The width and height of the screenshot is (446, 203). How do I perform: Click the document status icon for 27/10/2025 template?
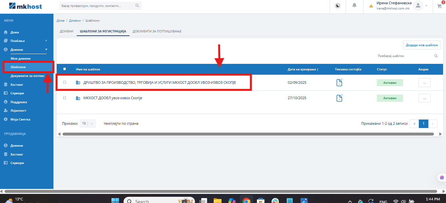click(339, 98)
